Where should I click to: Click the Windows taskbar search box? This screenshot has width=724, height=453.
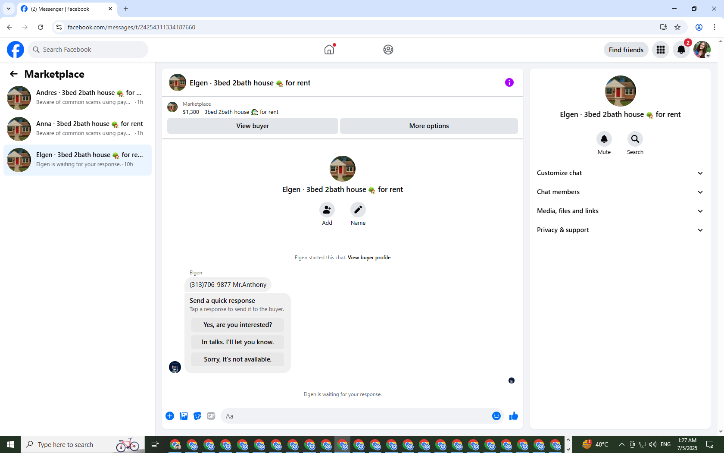coord(82,444)
